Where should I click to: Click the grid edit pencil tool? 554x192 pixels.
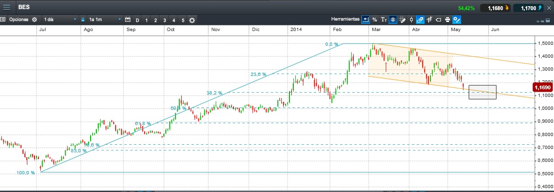(x=402, y=20)
